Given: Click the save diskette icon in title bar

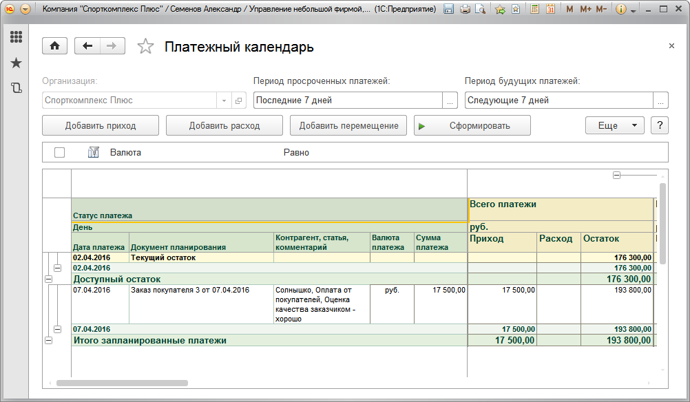Looking at the screenshot, I should (x=448, y=10).
